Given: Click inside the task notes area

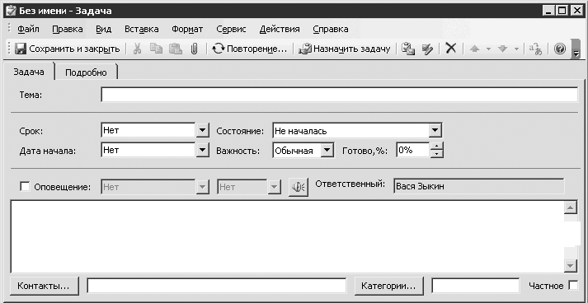Looking at the screenshot, I should [x=287, y=236].
